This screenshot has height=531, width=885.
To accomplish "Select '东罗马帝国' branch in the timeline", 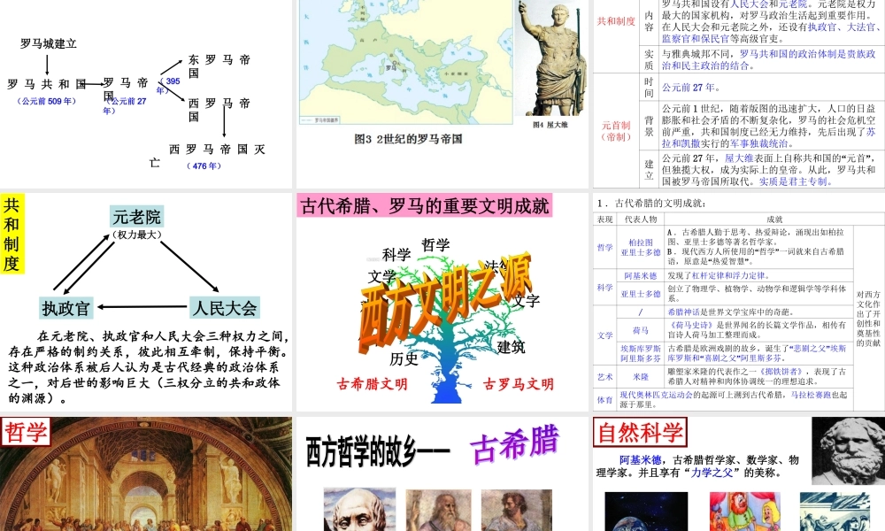I will 219,66.
